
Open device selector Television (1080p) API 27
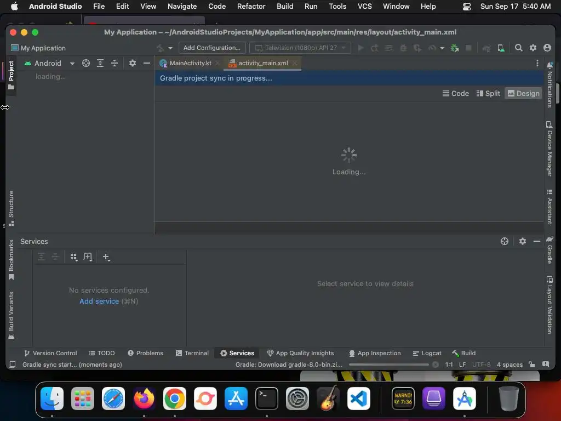pyautogui.click(x=300, y=48)
